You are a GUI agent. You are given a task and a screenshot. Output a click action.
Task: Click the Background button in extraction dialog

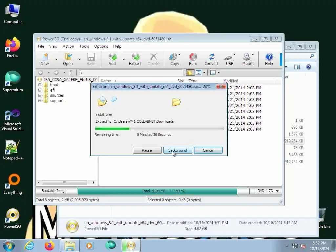178,150
